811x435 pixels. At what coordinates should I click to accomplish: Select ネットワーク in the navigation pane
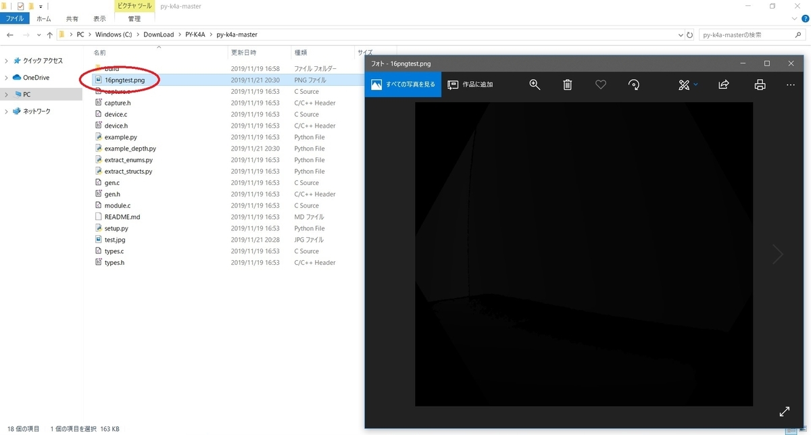click(36, 111)
